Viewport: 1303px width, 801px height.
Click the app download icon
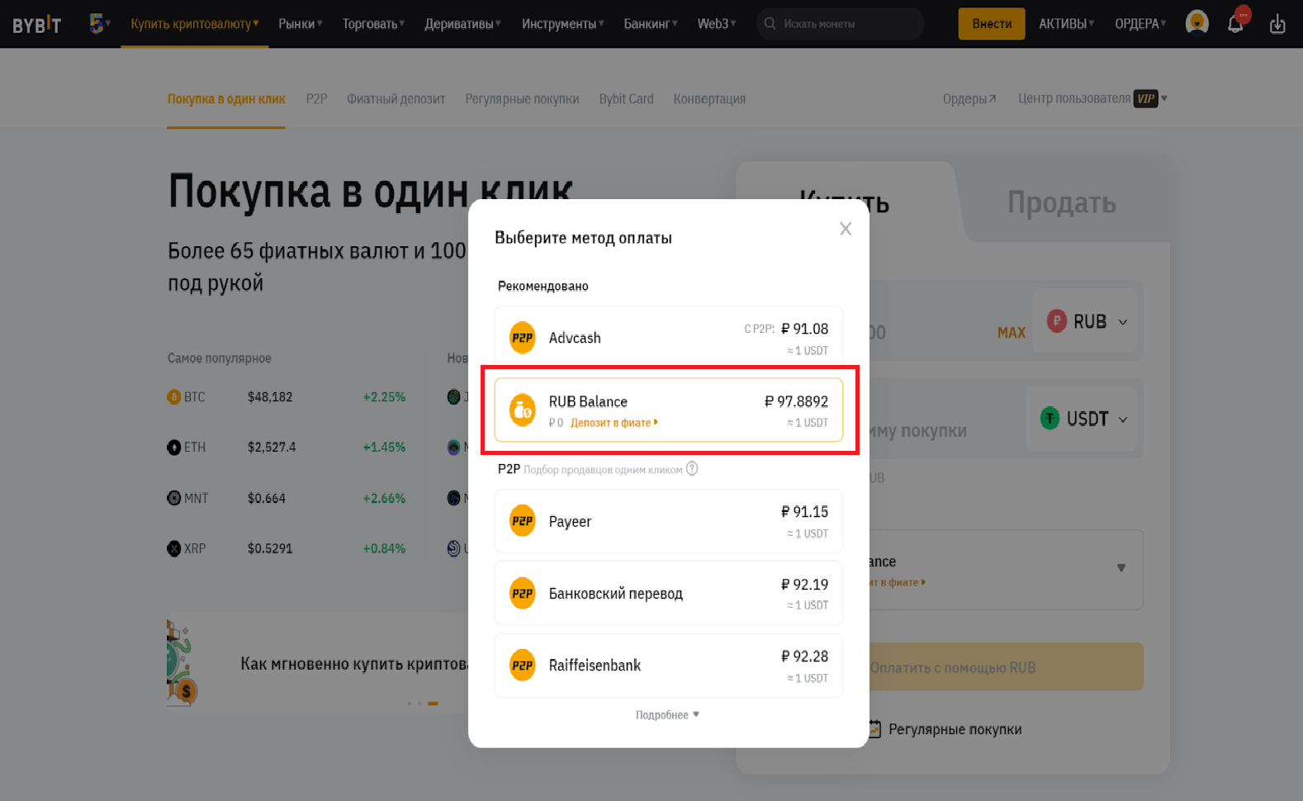click(1277, 24)
